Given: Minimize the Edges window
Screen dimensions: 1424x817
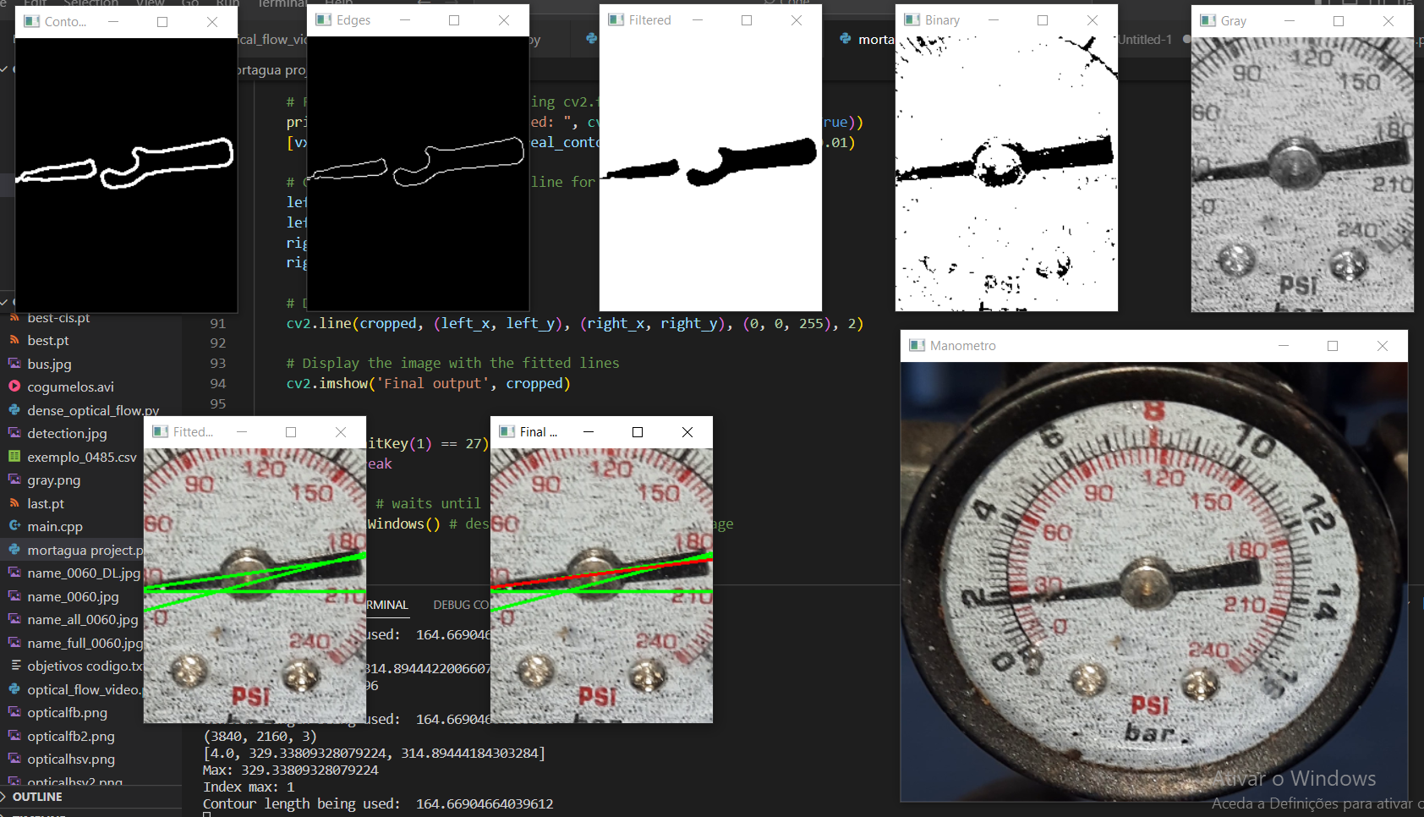Looking at the screenshot, I should click(x=405, y=19).
